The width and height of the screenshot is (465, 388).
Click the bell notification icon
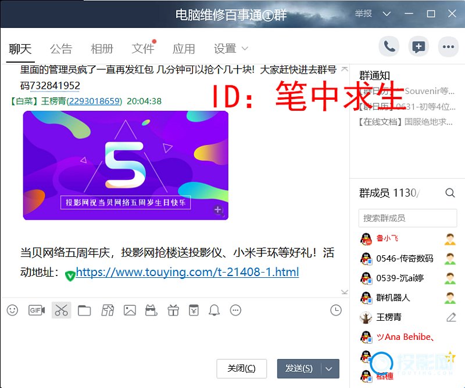214,310
